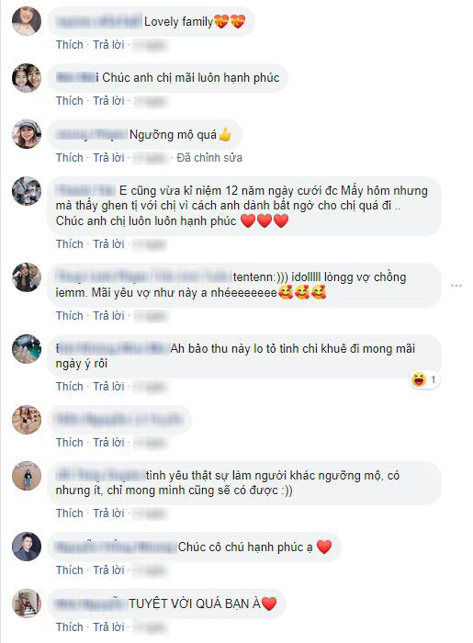Click Thích under "tình yêu thật sự" comment
This screenshot has width=473, height=643.
coord(69,513)
